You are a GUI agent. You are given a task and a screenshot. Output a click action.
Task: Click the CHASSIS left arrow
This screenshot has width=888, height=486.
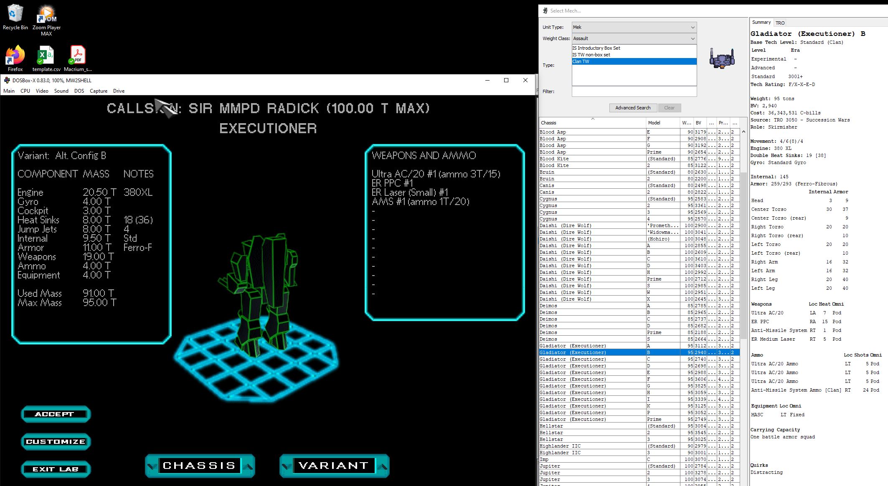(152, 466)
